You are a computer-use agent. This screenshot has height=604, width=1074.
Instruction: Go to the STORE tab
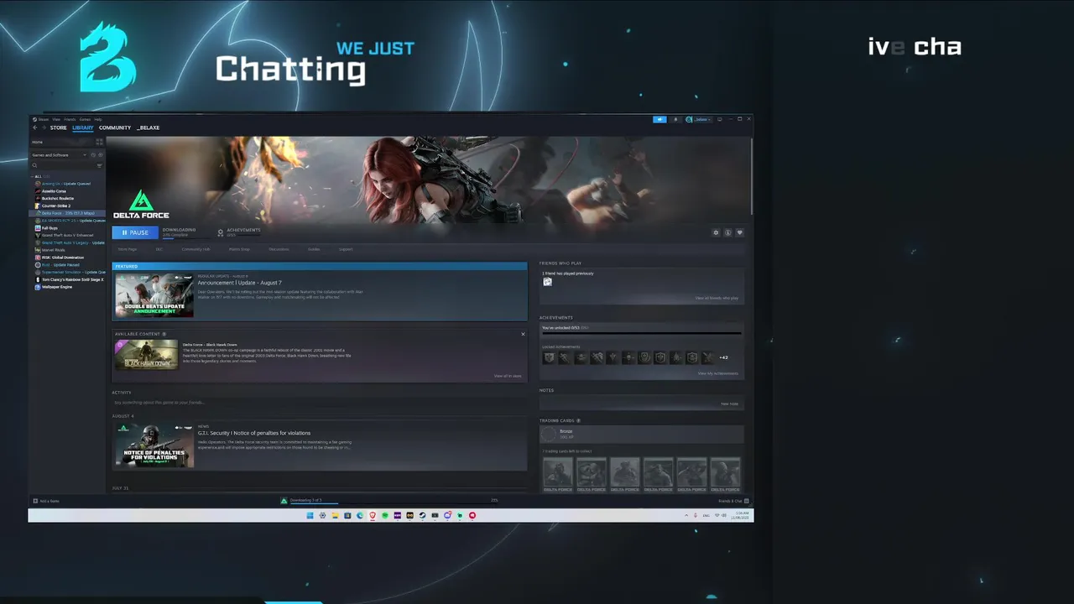coord(58,128)
